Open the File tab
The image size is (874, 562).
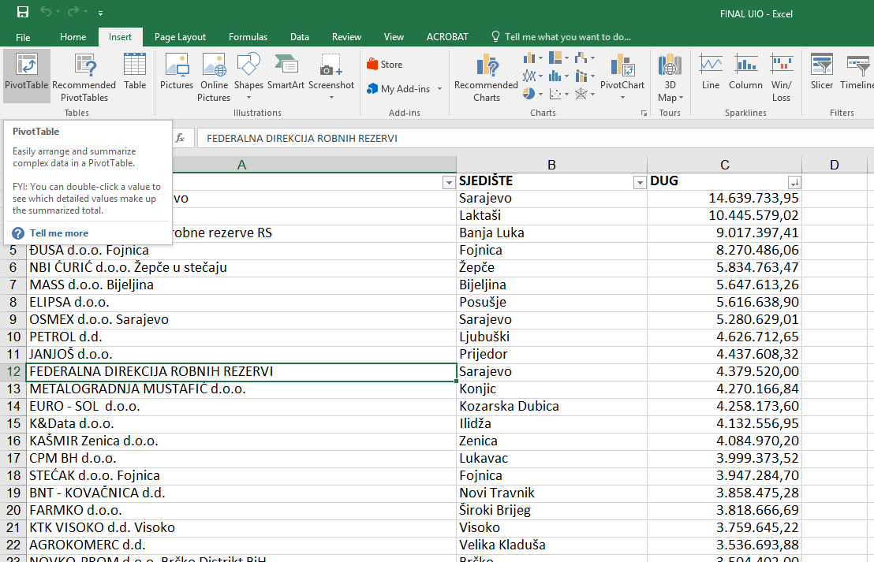tap(23, 37)
